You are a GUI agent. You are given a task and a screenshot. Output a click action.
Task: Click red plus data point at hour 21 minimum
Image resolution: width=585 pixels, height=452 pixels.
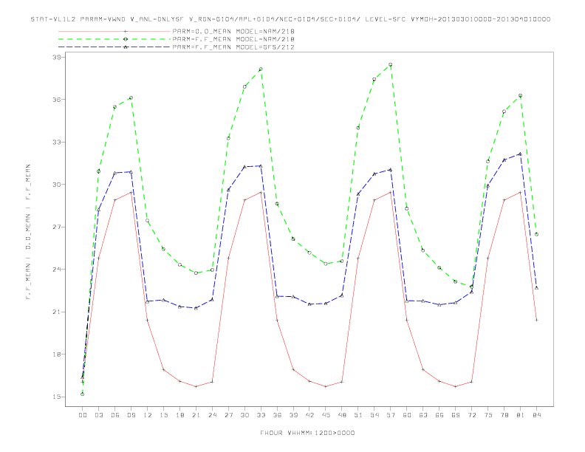(x=196, y=386)
